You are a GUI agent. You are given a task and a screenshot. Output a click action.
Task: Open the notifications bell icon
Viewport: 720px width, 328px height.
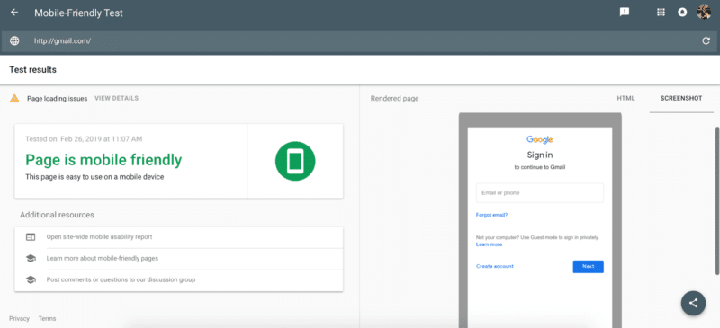click(682, 13)
